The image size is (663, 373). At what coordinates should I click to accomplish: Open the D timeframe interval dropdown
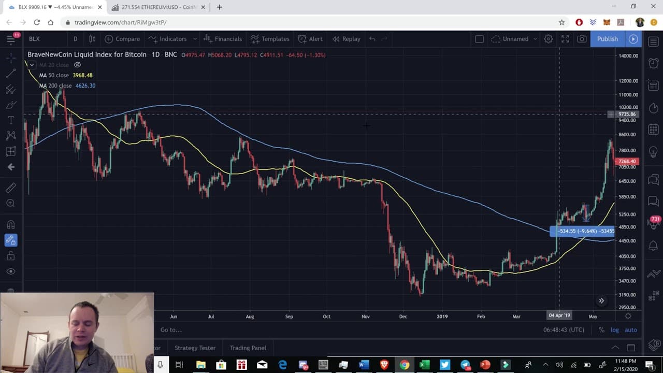[75, 39]
